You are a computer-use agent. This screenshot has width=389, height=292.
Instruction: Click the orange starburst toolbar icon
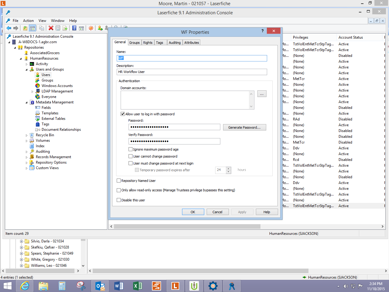coord(91,28)
